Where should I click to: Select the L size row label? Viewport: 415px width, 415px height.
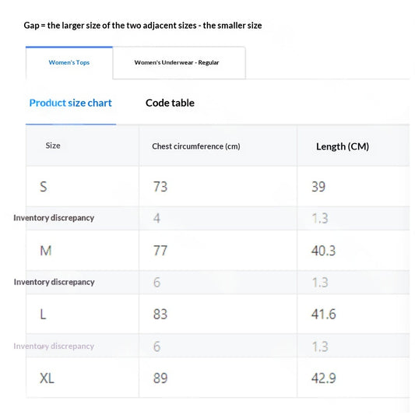(x=43, y=314)
